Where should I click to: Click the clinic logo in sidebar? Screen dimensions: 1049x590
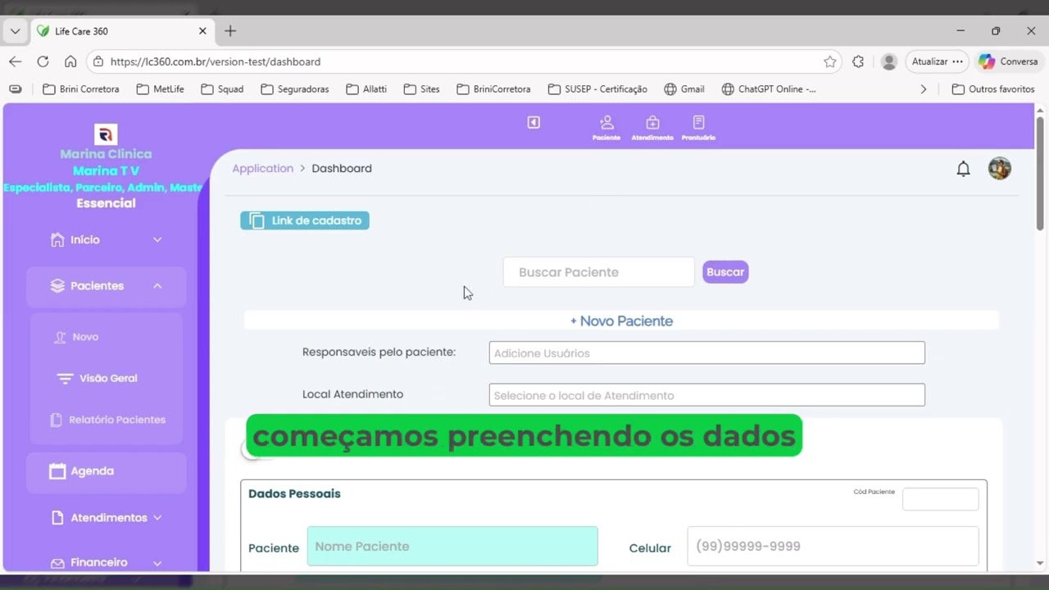click(x=106, y=134)
